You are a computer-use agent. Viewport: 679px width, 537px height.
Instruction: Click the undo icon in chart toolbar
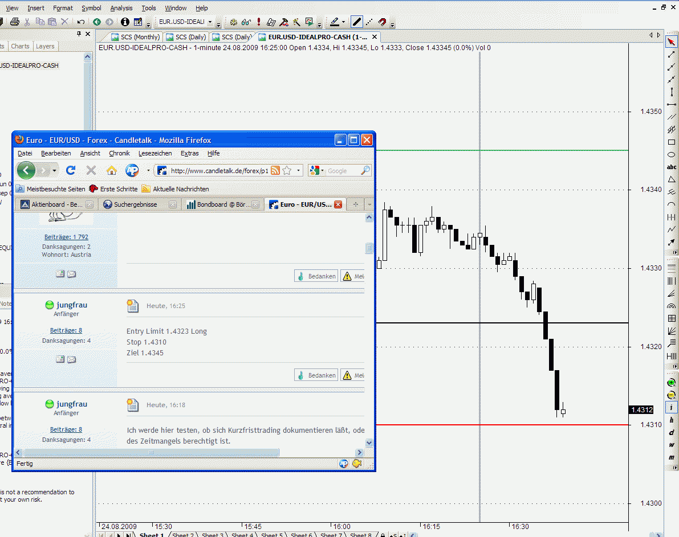click(80, 22)
